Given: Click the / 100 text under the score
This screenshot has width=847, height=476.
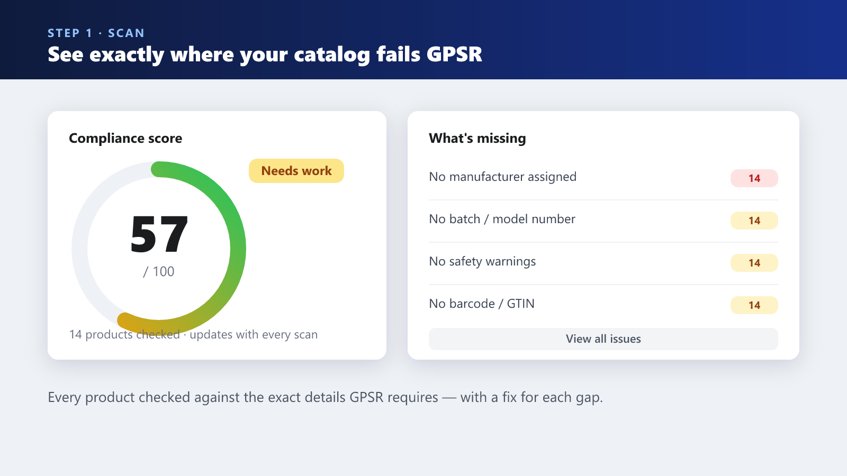Looking at the screenshot, I should click(159, 271).
